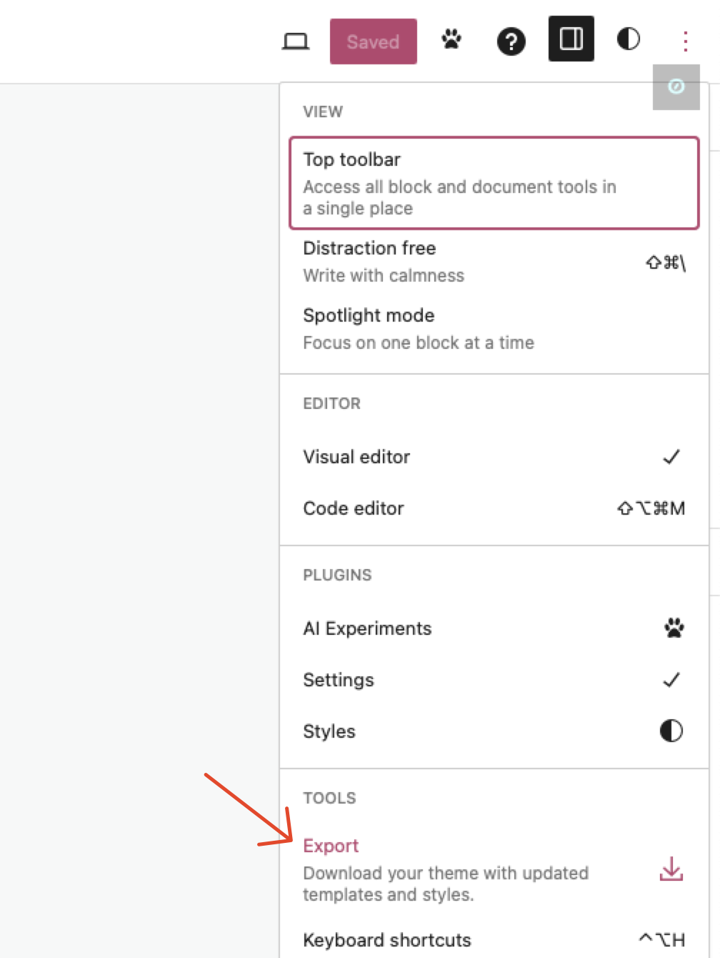Enable Spotlight mode
This screenshot has width=720, height=958.
(494, 329)
